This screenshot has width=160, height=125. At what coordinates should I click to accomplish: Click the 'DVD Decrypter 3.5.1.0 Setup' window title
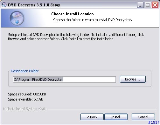(x=34, y=5)
